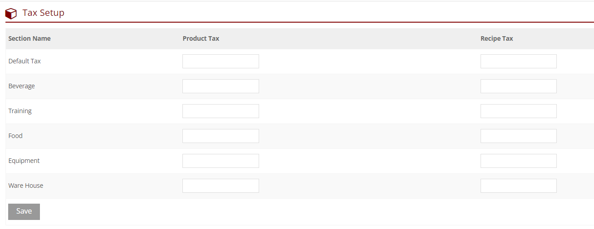Screen dimensions: 594x229
Task: Select the Equipment recipe tax field
Action: tap(518, 161)
